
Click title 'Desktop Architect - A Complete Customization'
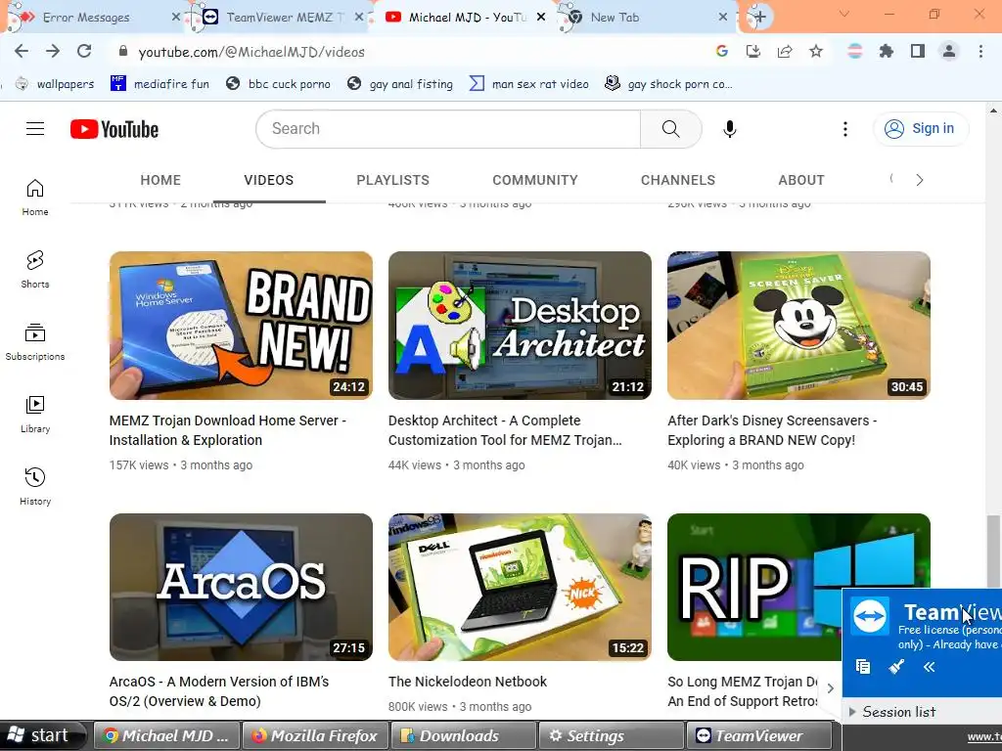[505, 430]
